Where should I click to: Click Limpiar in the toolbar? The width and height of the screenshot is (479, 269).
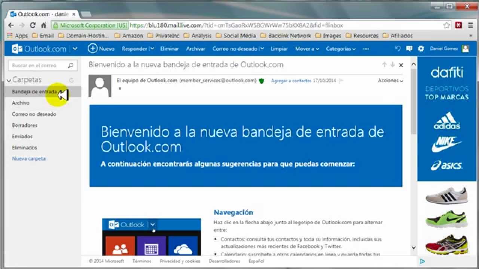pyautogui.click(x=279, y=49)
